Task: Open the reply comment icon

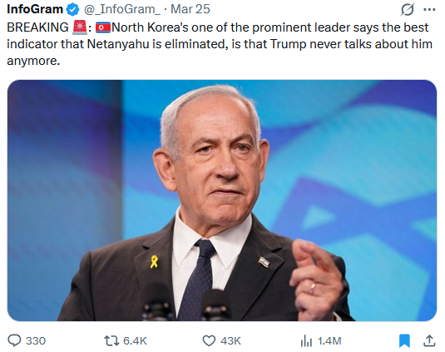Action: click(14, 340)
